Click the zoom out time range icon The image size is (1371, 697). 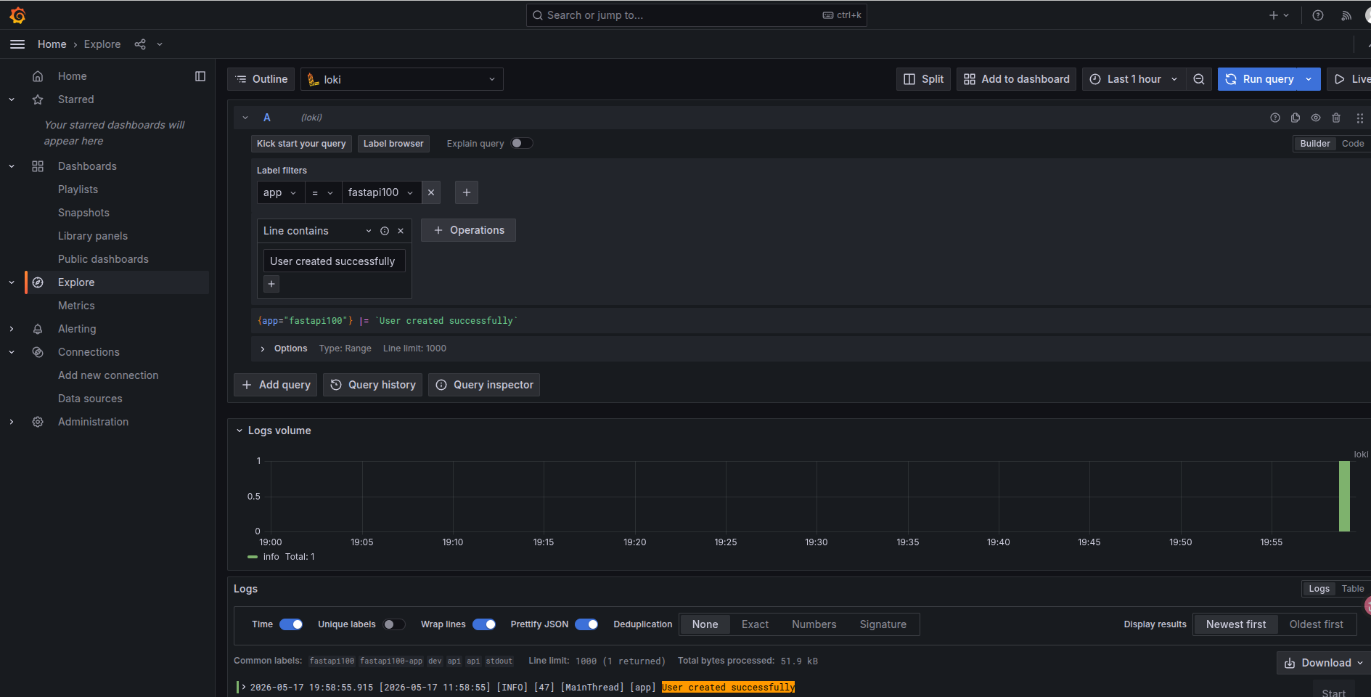pyautogui.click(x=1199, y=79)
